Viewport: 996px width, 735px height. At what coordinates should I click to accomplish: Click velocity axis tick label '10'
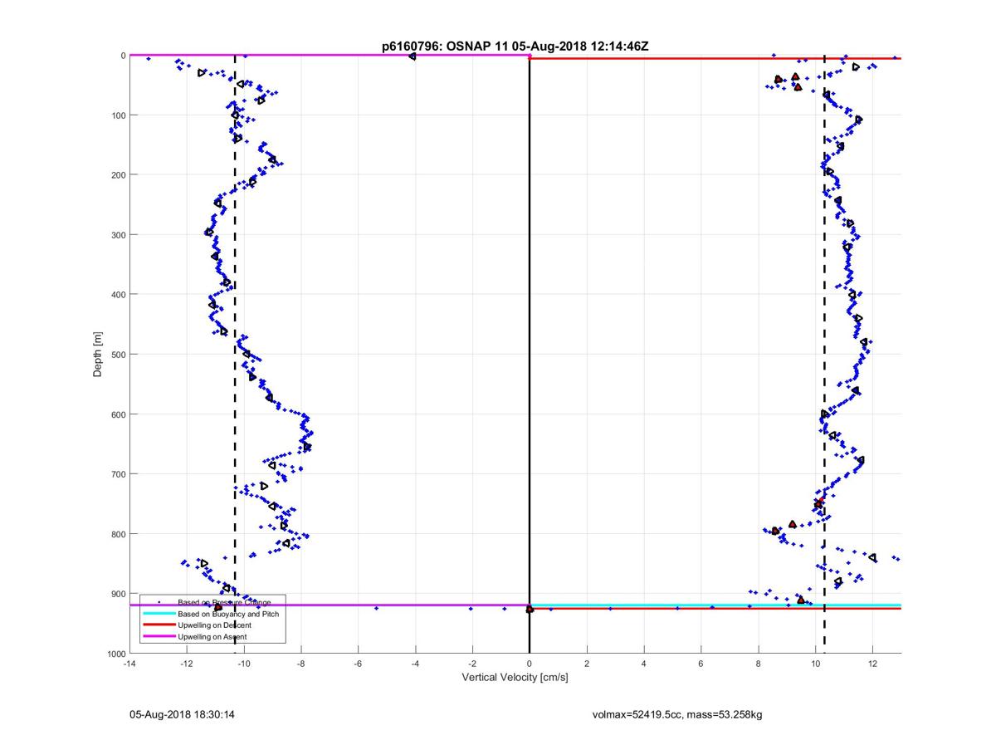(815, 664)
